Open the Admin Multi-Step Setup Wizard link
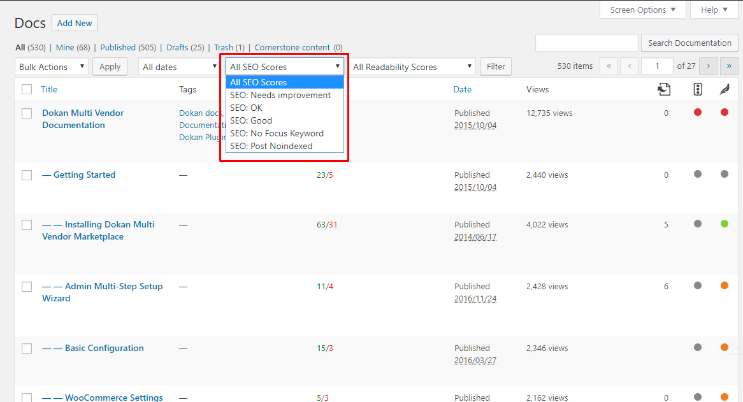 tap(103, 292)
